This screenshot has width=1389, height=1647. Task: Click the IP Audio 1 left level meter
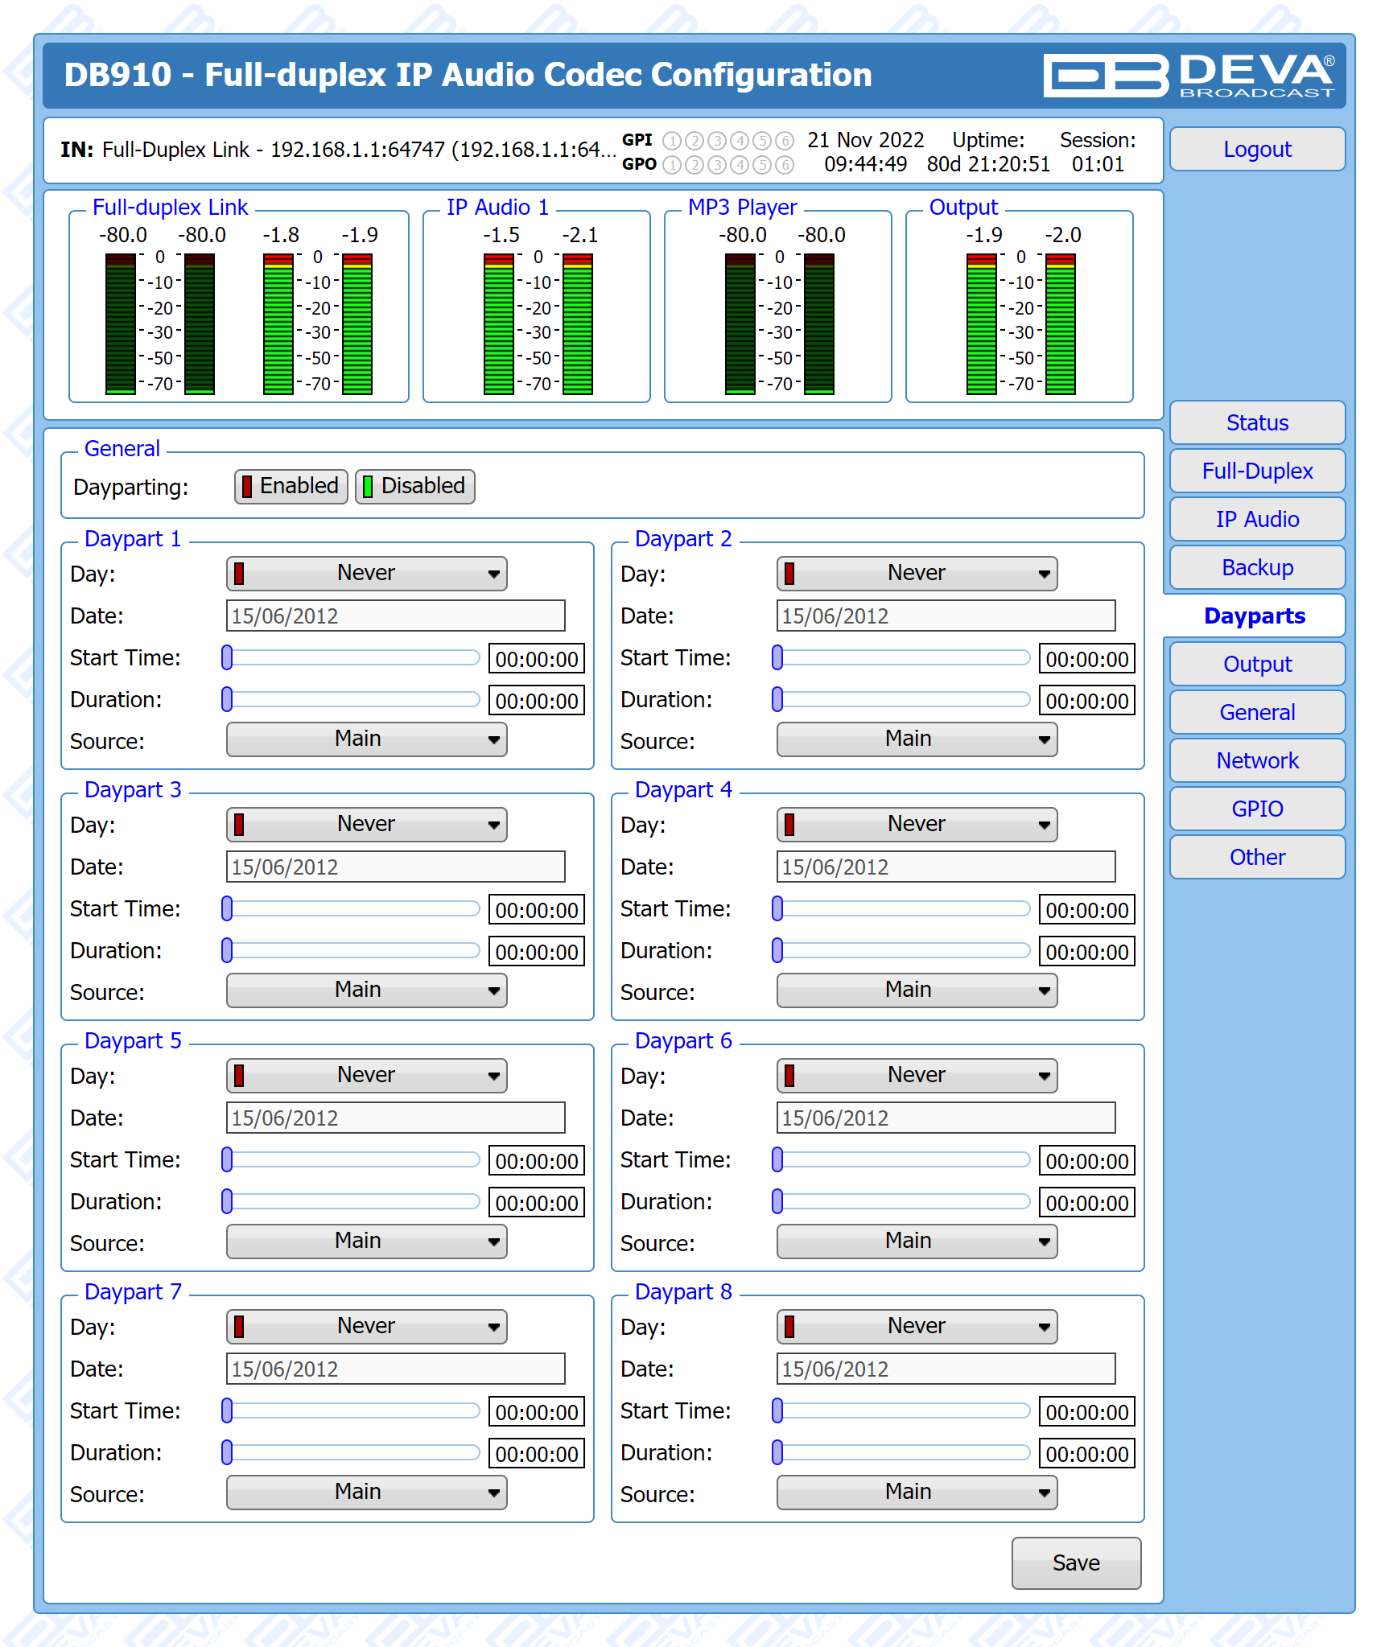click(498, 324)
